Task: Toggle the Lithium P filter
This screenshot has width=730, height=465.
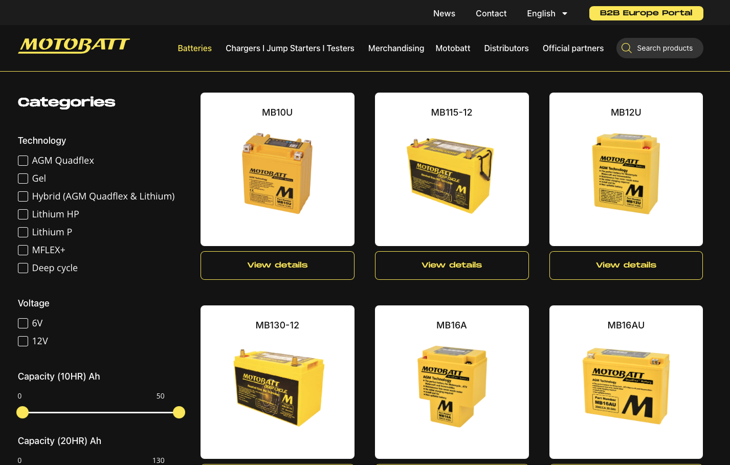Action: pos(23,232)
